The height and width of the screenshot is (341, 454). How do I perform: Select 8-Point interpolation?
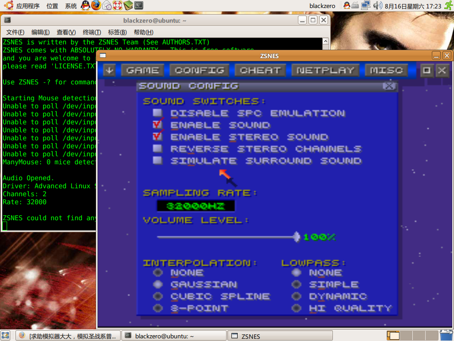pos(158,308)
